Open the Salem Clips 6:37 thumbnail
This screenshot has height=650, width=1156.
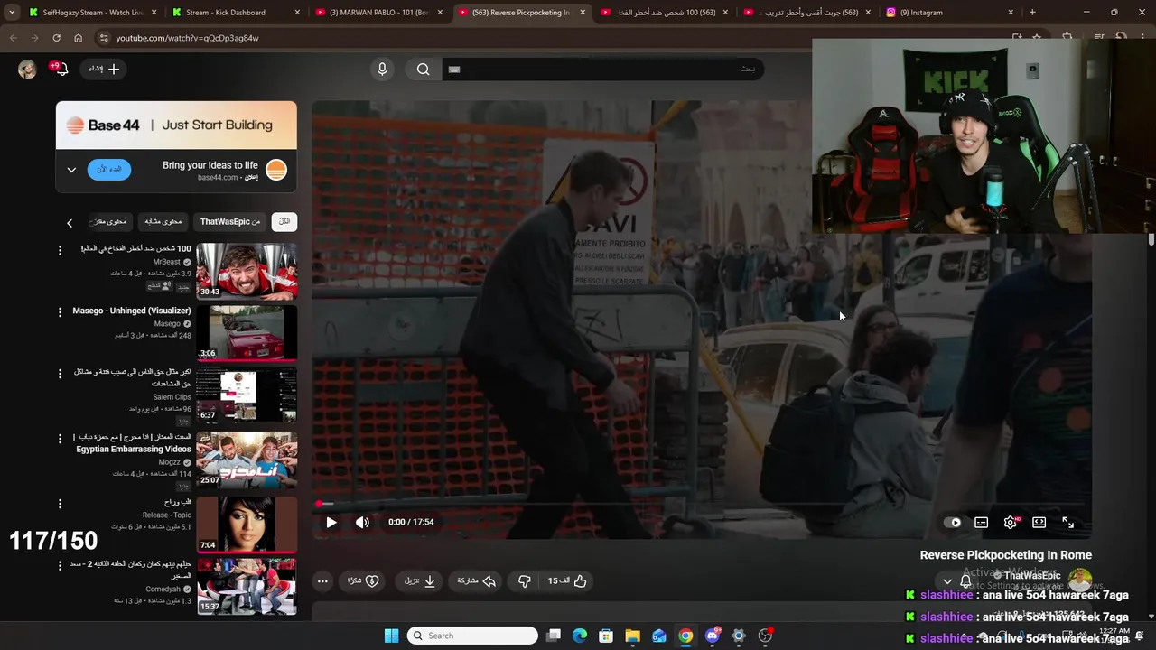pyautogui.click(x=247, y=396)
